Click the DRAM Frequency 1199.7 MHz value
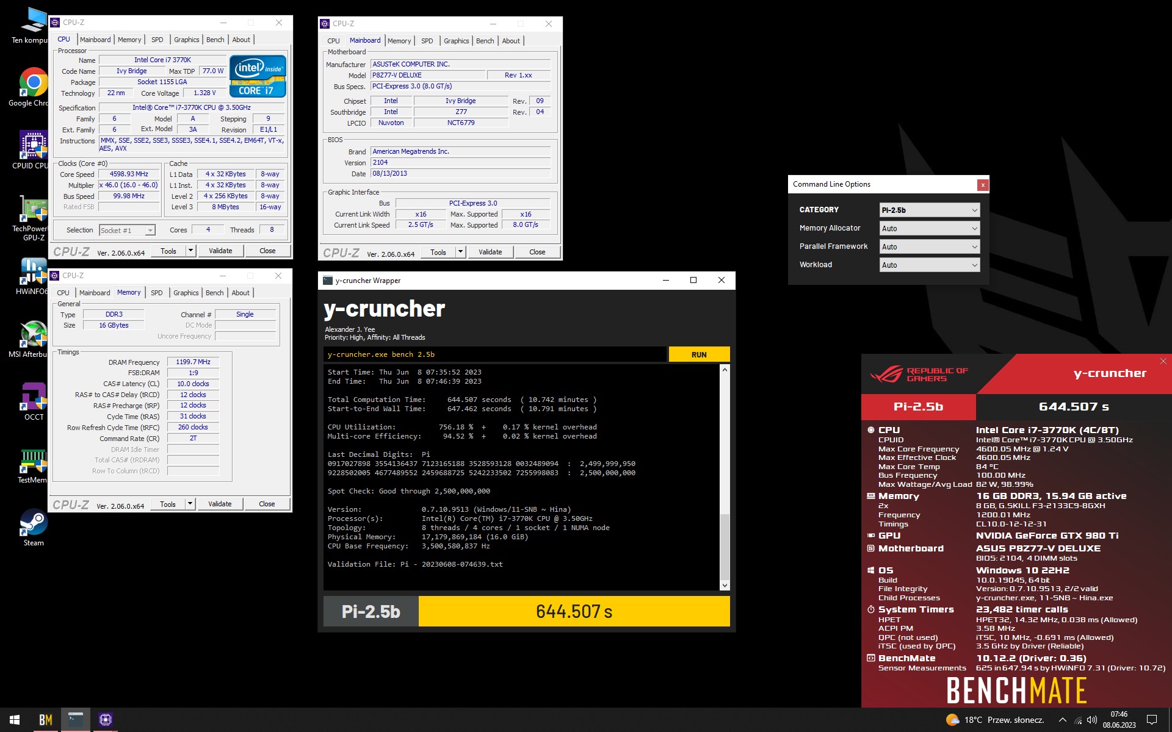1172x732 pixels. coord(193,362)
